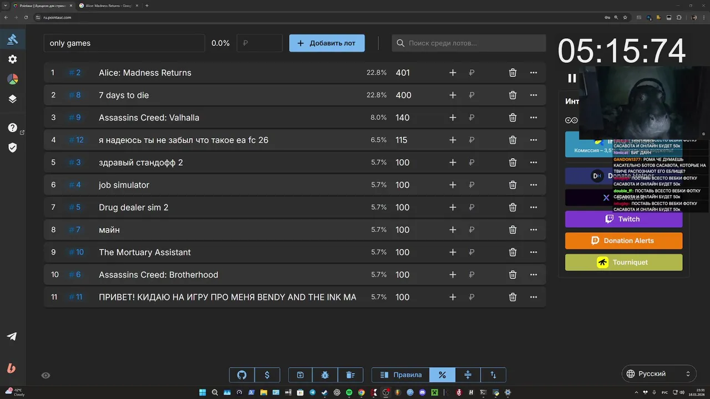Open three-dots menu for Assassins Creed: Brotherhood

[534, 275]
